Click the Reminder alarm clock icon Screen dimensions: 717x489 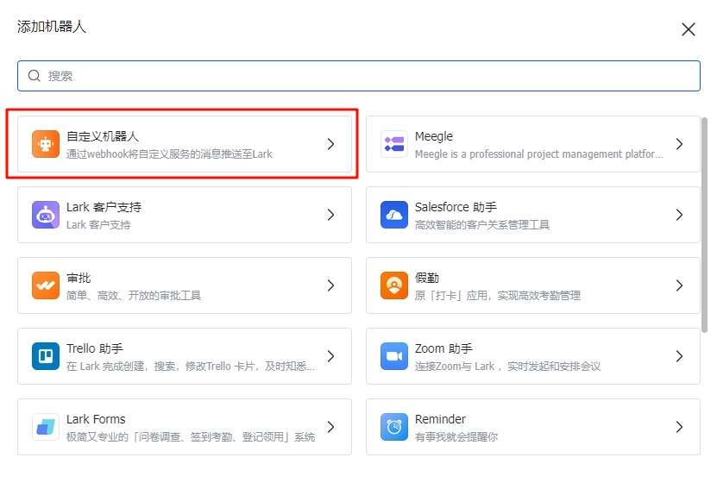tap(394, 427)
